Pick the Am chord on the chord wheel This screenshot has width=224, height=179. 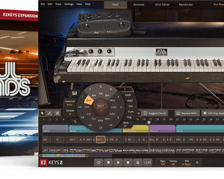coord(94,95)
